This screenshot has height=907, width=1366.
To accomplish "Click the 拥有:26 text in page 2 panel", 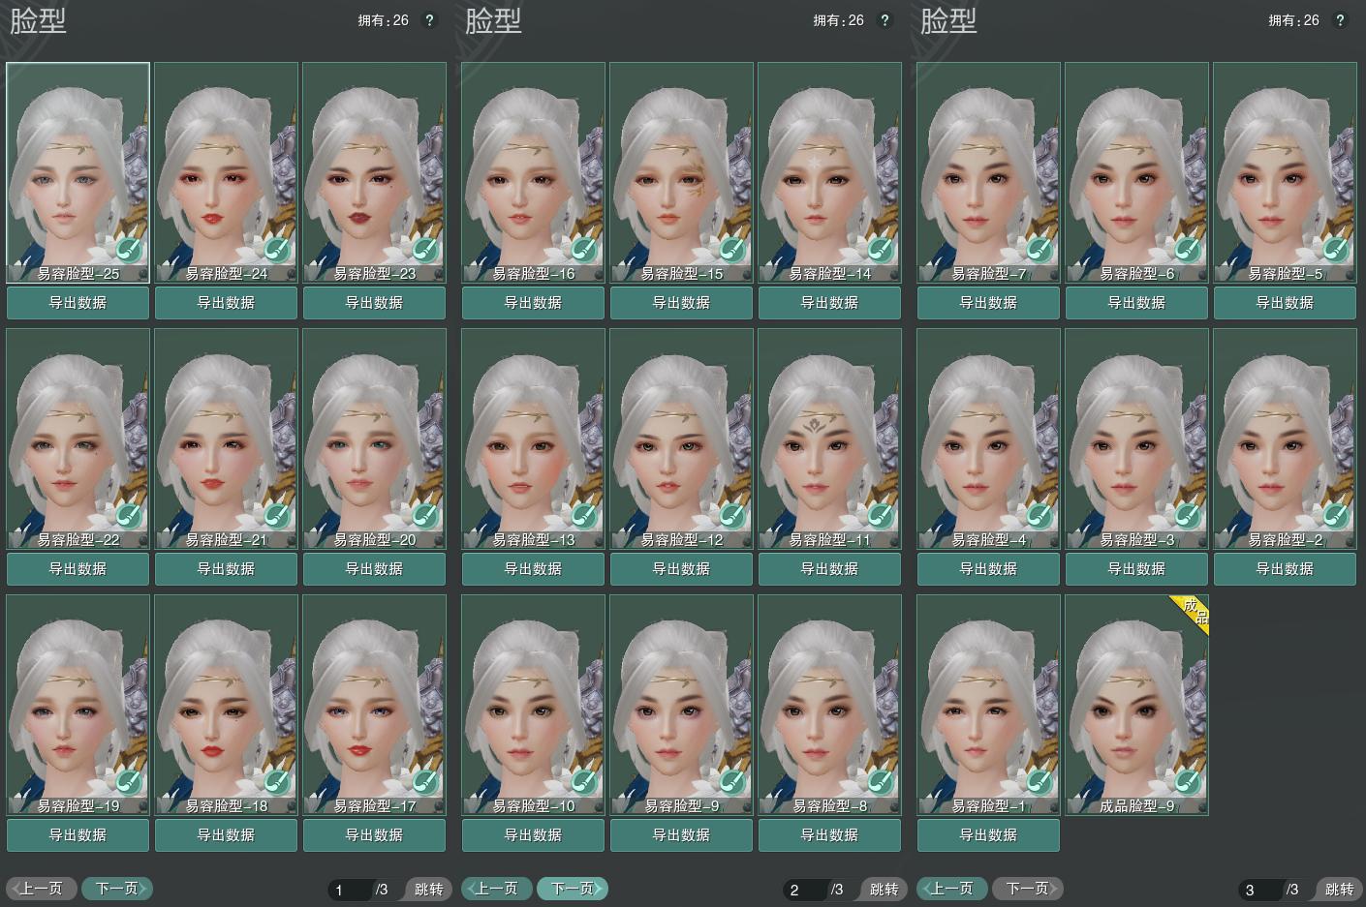I will 839,20.
